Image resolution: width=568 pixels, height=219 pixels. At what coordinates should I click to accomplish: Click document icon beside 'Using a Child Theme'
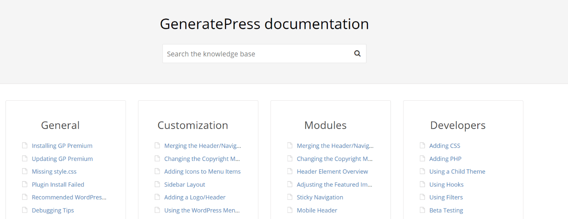click(422, 171)
